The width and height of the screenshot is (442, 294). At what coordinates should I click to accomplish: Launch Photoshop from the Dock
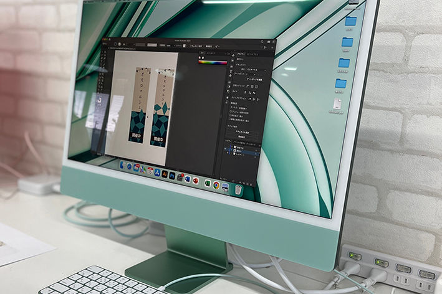tap(172, 176)
